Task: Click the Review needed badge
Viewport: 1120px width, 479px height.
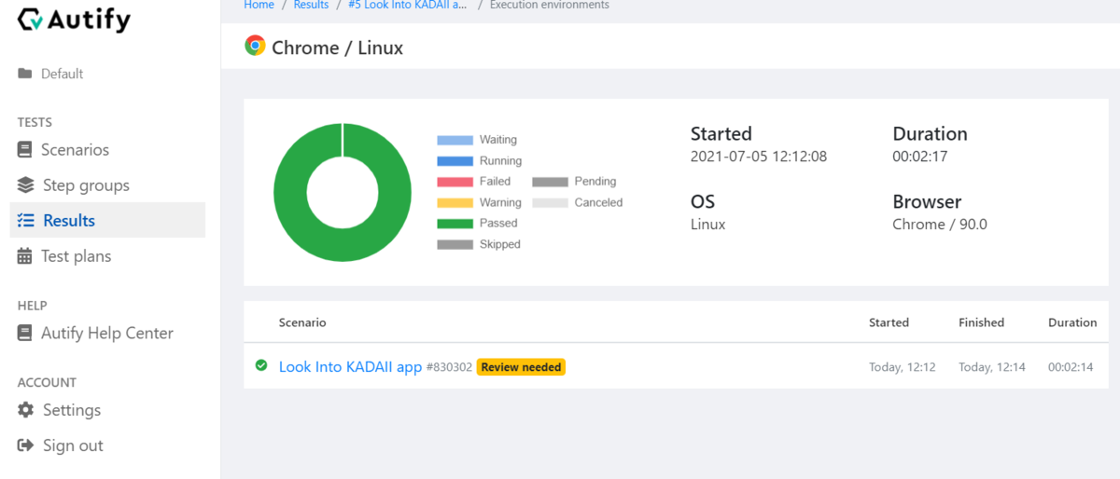Action: pos(521,367)
